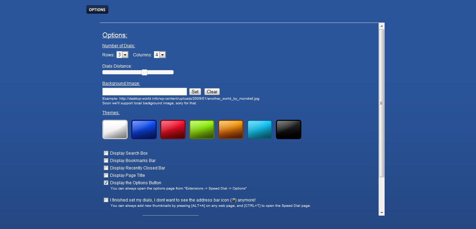Uncheck Display the Options Button

(x=106, y=183)
